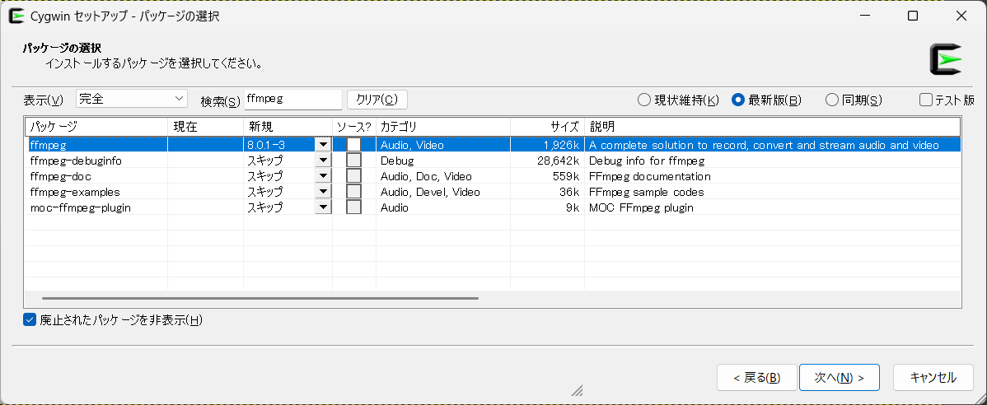Click the window resize grip
Image resolution: width=987 pixels, height=405 pixels.
pos(577,390)
